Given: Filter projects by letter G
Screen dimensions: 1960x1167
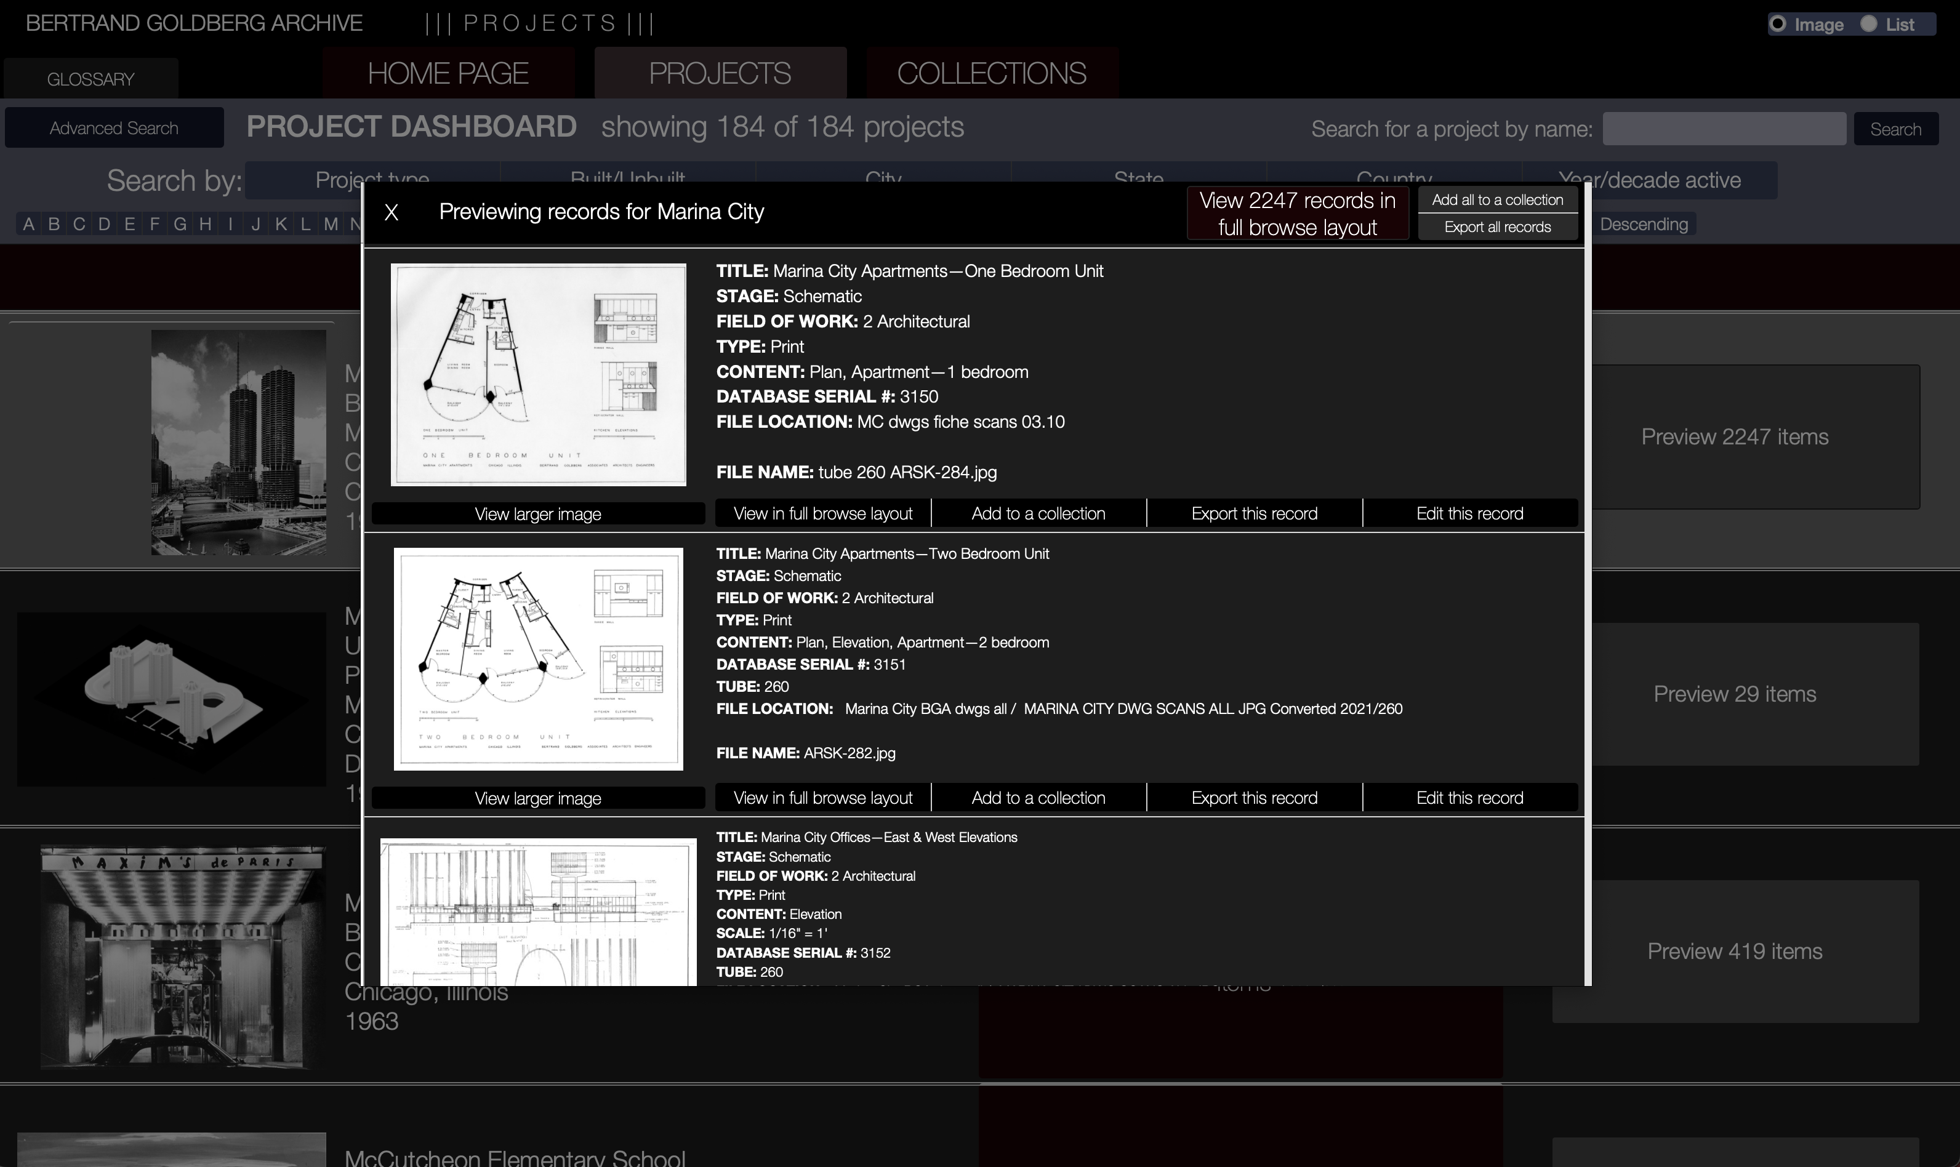Looking at the screenshot, I should coord(179,224).
